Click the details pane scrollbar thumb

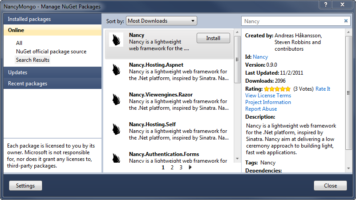[x=348, y=93]
